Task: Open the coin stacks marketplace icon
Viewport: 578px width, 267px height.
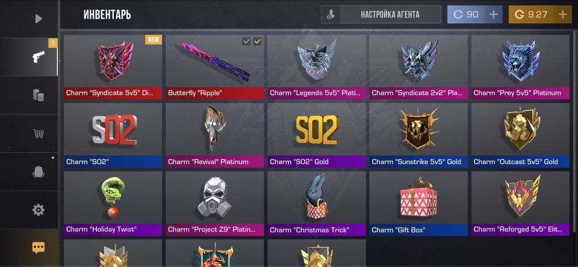Action: (x=38, y=95)
